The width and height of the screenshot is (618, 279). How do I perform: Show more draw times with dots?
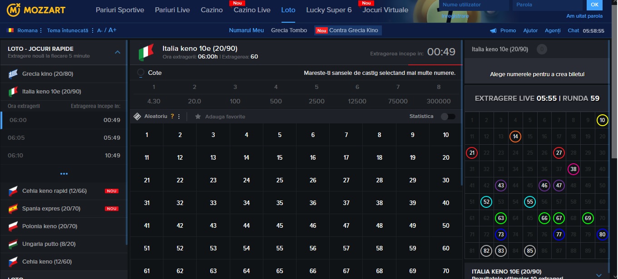64,174
